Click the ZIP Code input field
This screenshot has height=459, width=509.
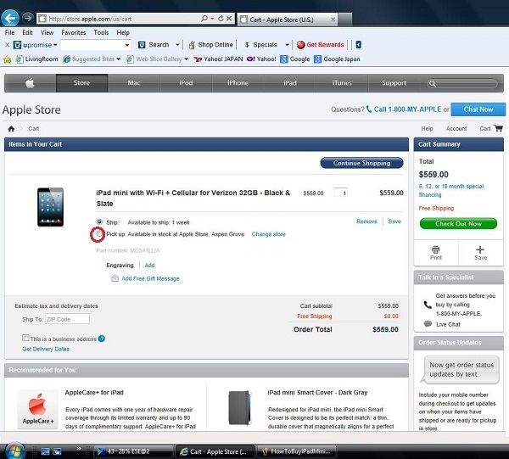[67, 319]
